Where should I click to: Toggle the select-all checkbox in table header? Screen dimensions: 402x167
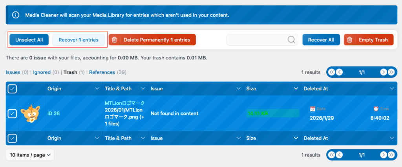click(x=12, y=89)
